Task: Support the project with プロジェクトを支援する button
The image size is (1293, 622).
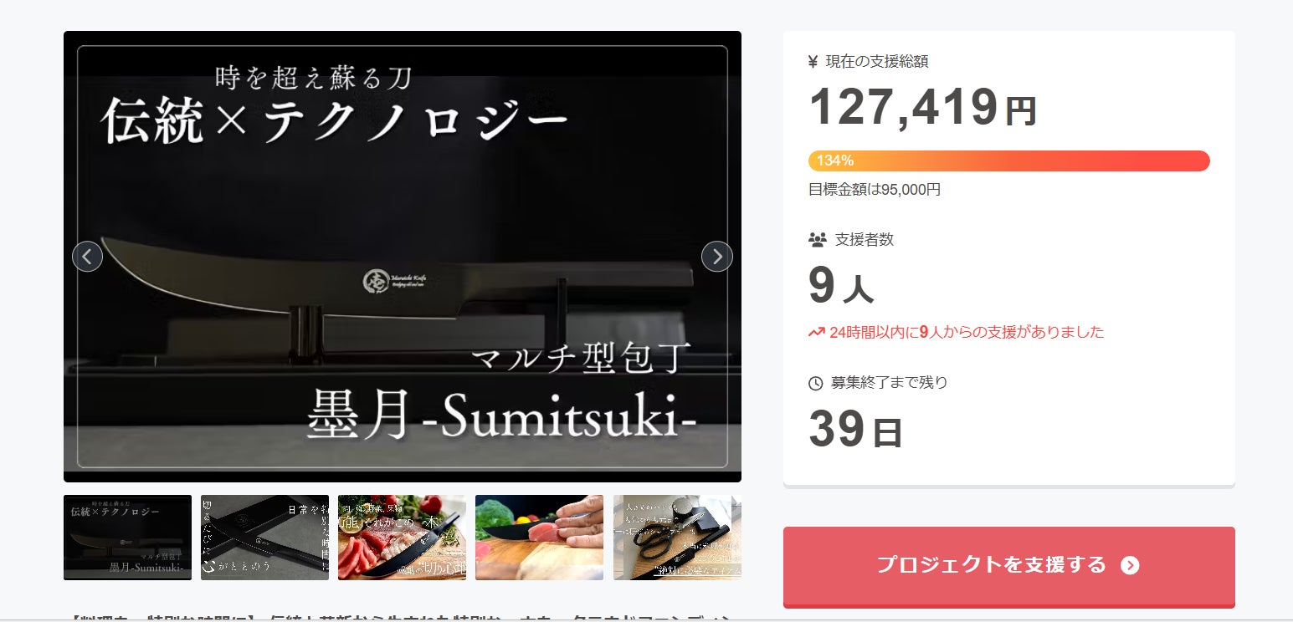Action: click(x=1009, y=566)
